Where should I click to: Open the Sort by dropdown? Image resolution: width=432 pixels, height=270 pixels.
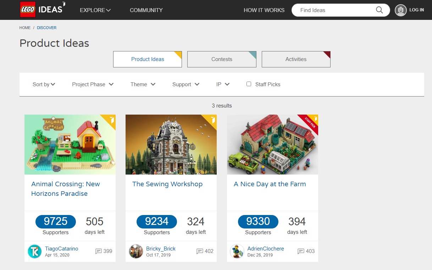tap(44, 84)
